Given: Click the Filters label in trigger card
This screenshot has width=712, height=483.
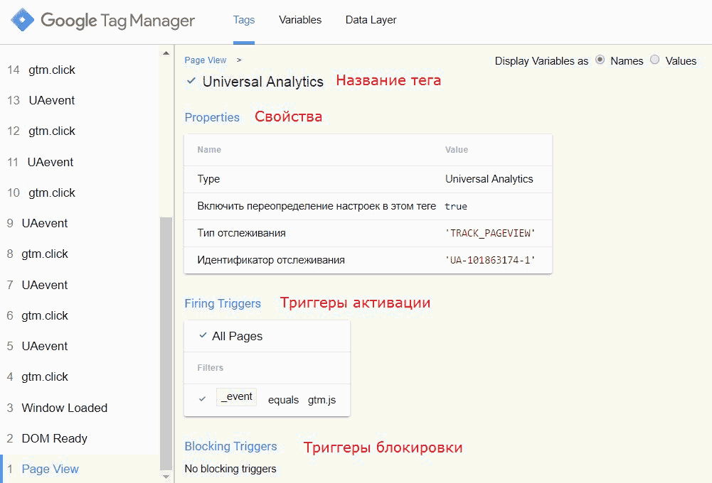Looking at the screenshot, I should click(x=211, y=368).
